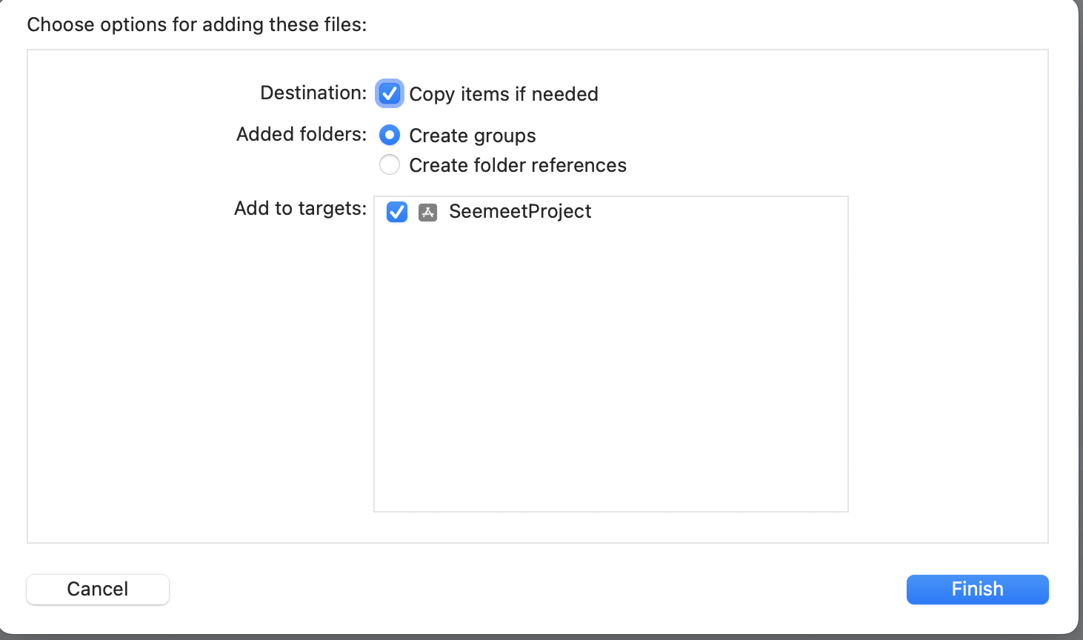Click the SeemeetProject app target icon
Viewport: 1083px width, 640px height.
tap(428, 213)
